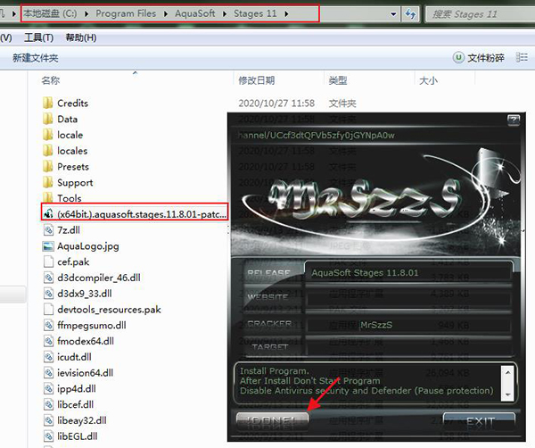
Task: Open the 帮助(H) menu
Action: point(81,37)
